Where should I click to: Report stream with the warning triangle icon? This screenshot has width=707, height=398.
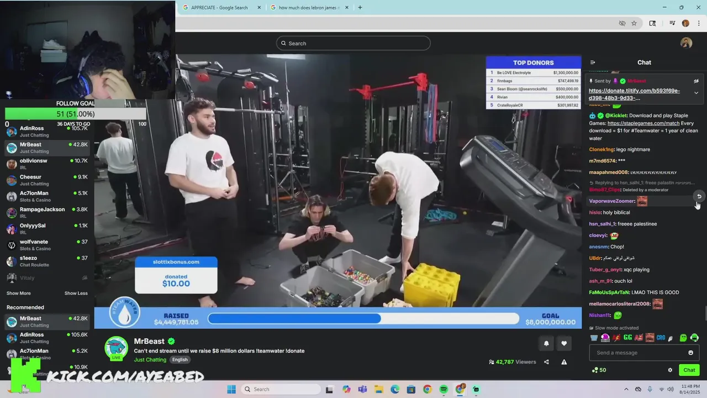click(564, 362)
